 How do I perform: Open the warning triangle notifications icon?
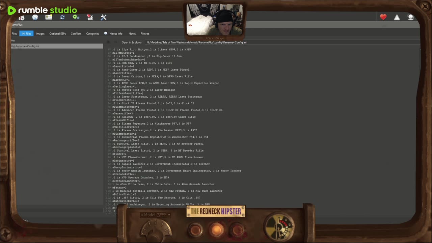point(397,17)
